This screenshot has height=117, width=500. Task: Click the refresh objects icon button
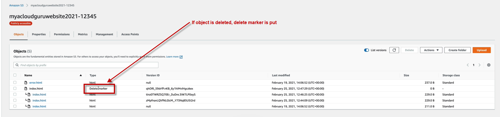pyautogui.click(x=394, y=50)
